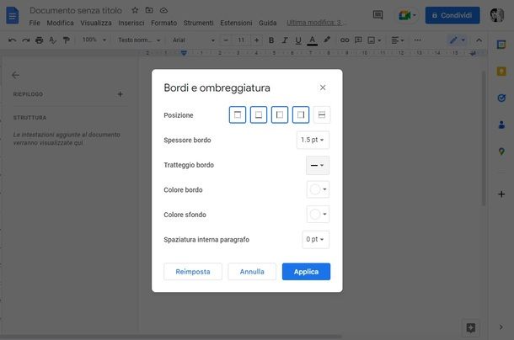
Task: Open the Strumenti menu
Action: point(198,23)
